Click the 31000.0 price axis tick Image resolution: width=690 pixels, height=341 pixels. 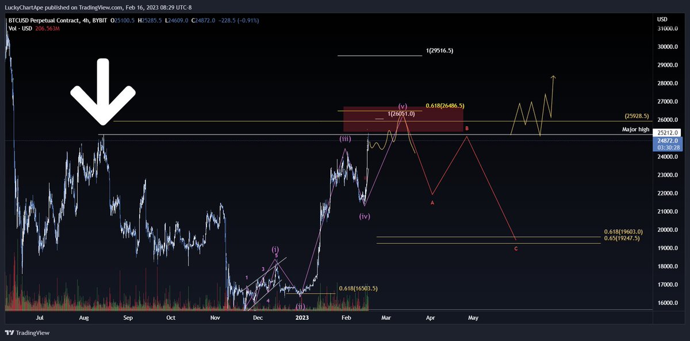tap(668, 28)
